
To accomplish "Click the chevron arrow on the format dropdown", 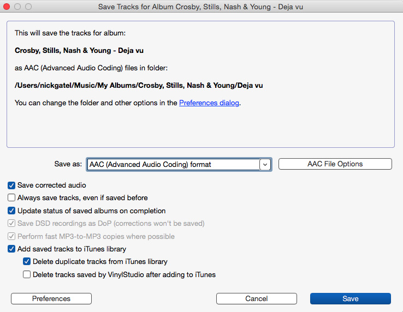I will point(265,164).
